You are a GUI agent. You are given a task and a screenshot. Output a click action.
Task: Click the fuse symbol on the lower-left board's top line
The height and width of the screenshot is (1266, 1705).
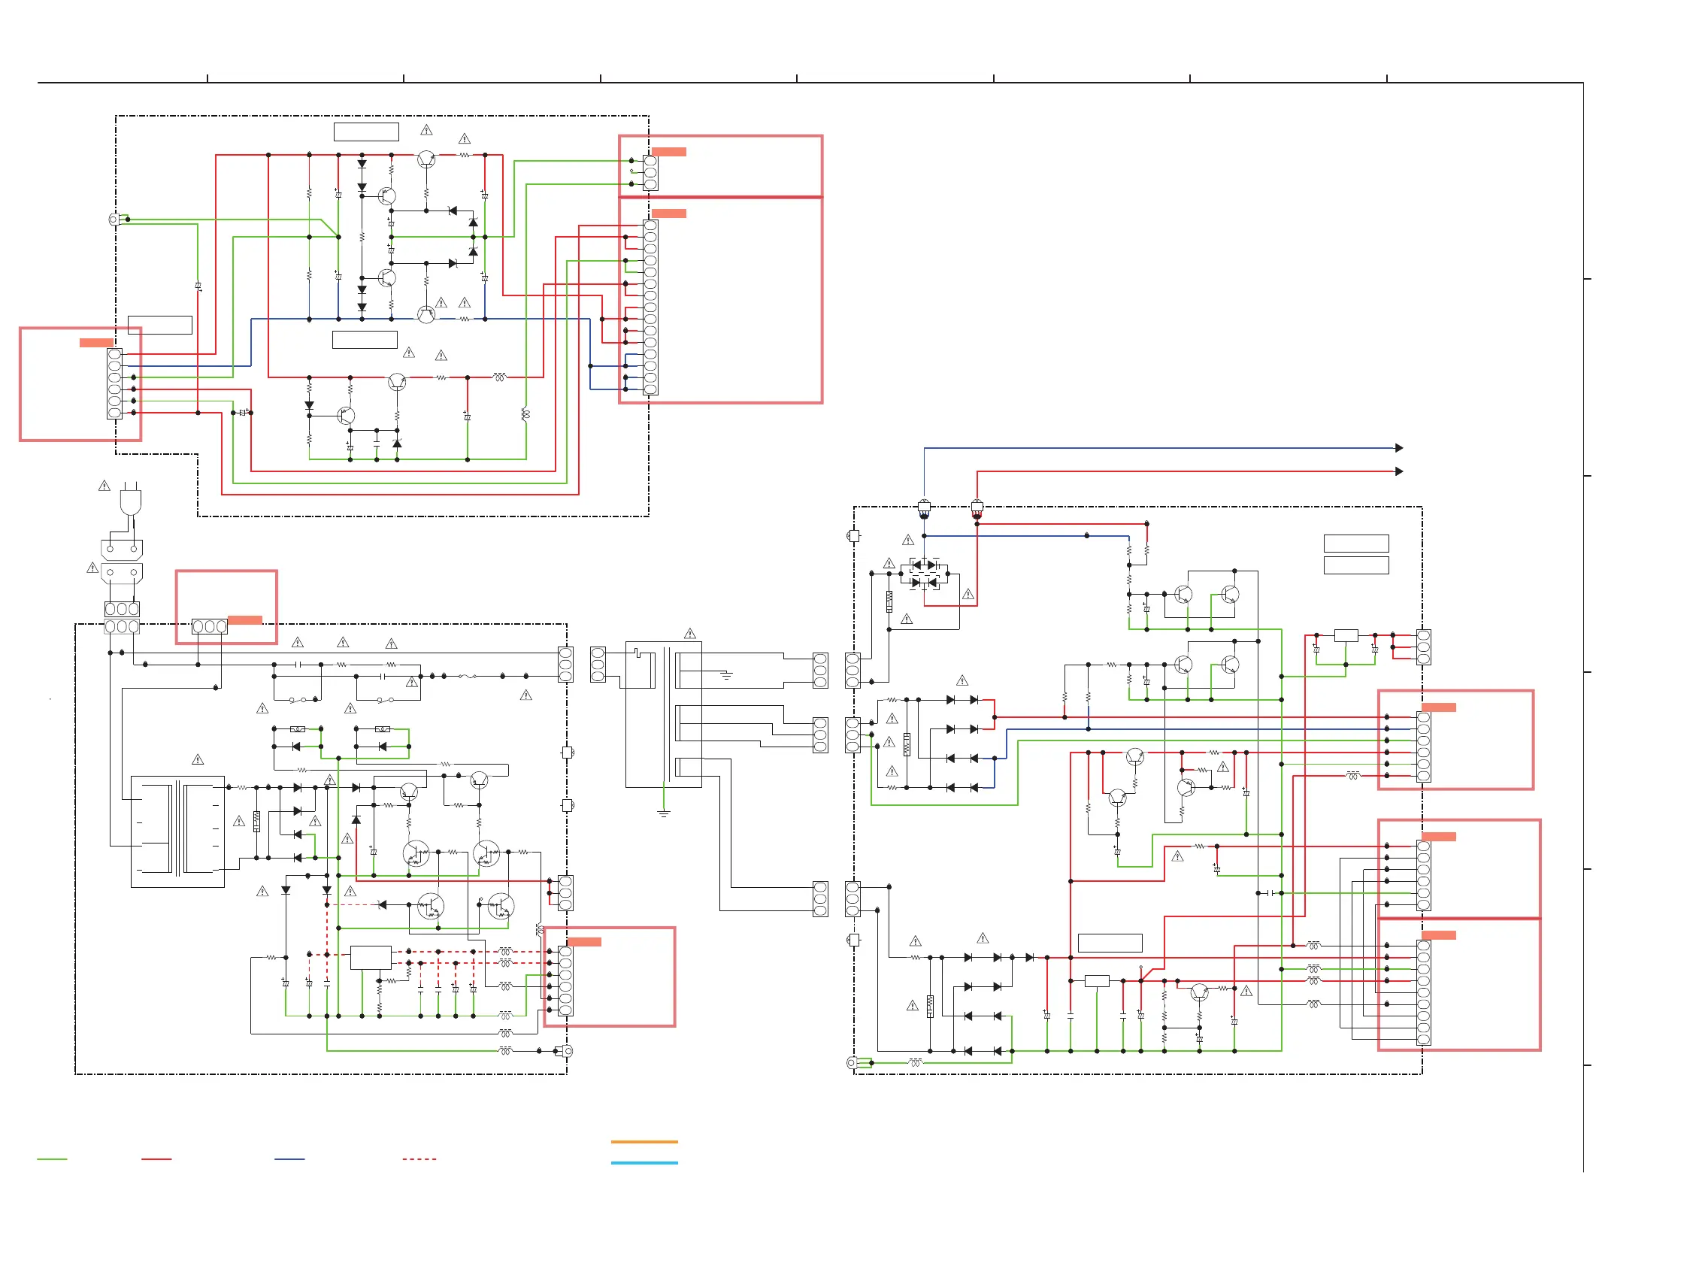click(x=467, y=677)
